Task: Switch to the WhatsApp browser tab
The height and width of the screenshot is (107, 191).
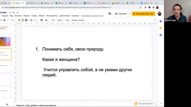Action: pyautogui.click(x=132, y=3)
